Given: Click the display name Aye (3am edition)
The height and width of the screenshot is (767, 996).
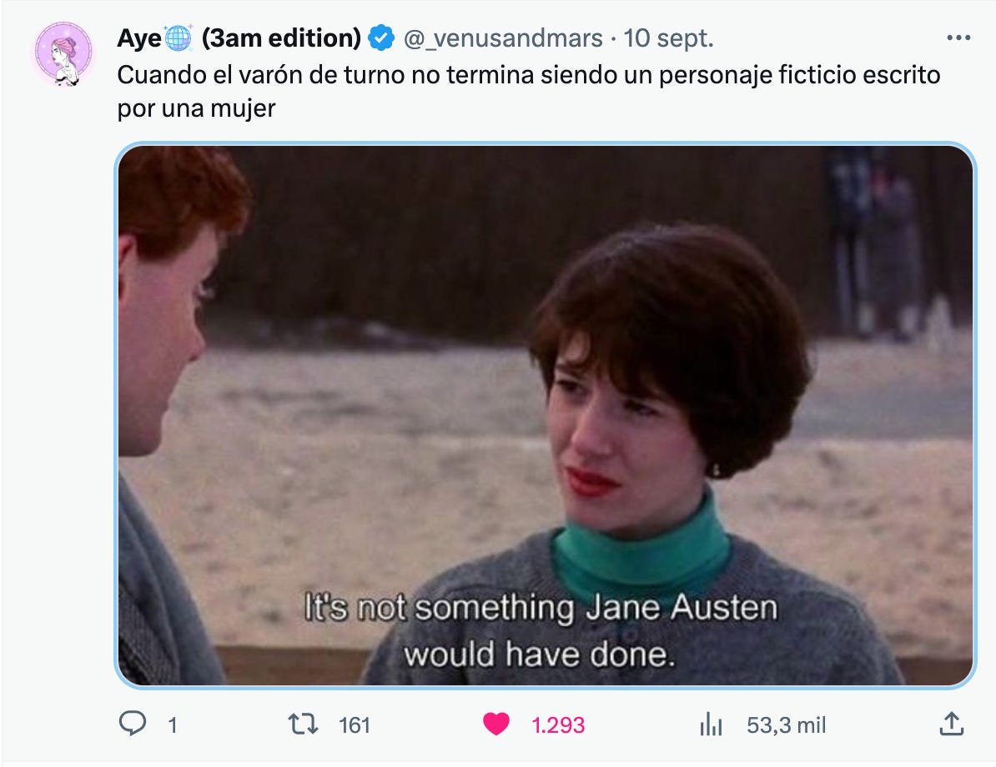Looking at the screenshot, I should (x=239, y=38).
